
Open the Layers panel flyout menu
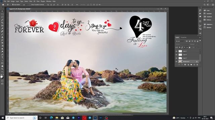tap(200, 37)
